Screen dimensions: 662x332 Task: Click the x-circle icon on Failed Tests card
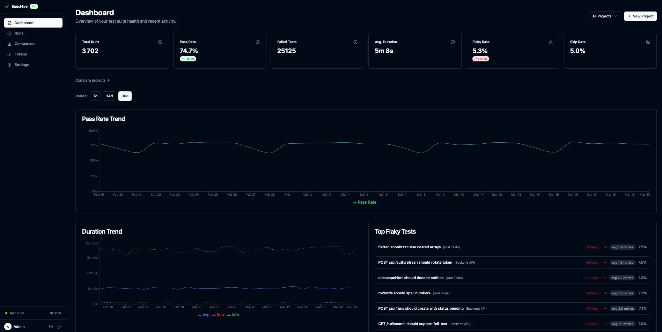tap(355, 42)
